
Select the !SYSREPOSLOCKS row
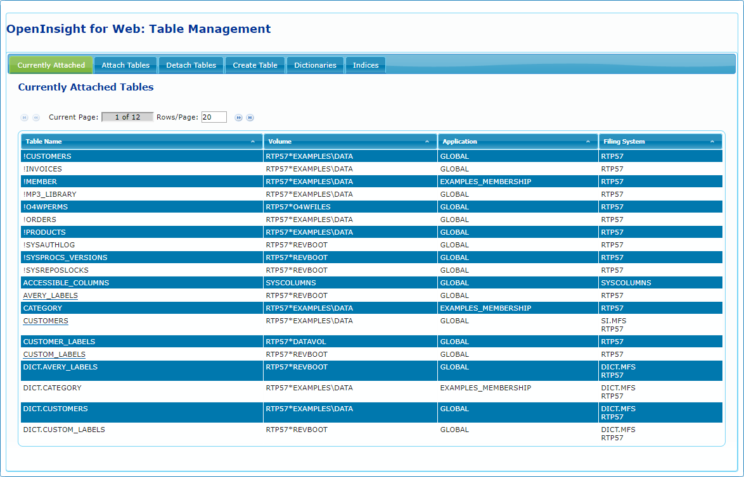point(371,271)
